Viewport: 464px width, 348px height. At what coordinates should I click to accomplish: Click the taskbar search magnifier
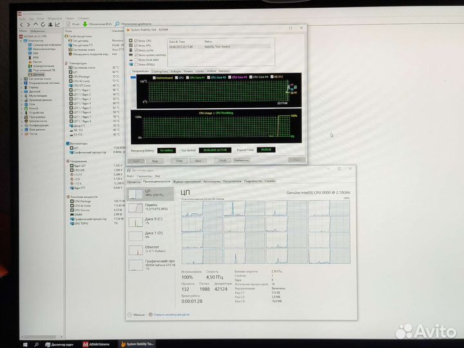tap(36, 344)
